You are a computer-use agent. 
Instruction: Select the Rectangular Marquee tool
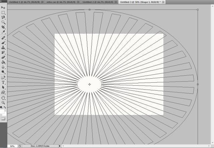[3, 13]
